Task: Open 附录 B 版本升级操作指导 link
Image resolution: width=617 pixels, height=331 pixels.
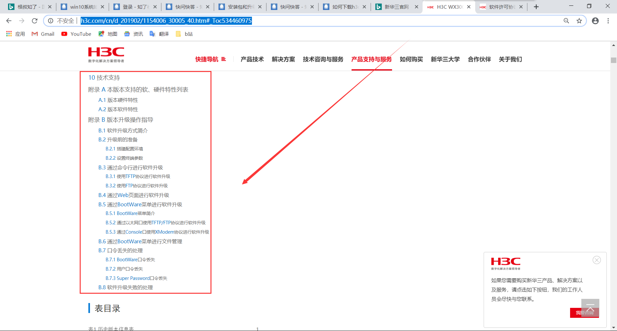Action: (x=121, y=120)
